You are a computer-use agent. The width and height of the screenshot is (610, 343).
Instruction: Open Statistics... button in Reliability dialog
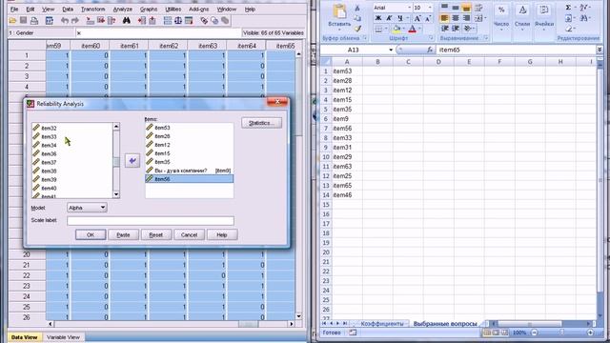pyautogui.click(x=261, y=123)
